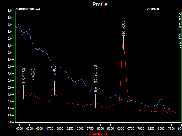Click the blue curve bump near 7500

click(161, 99)
